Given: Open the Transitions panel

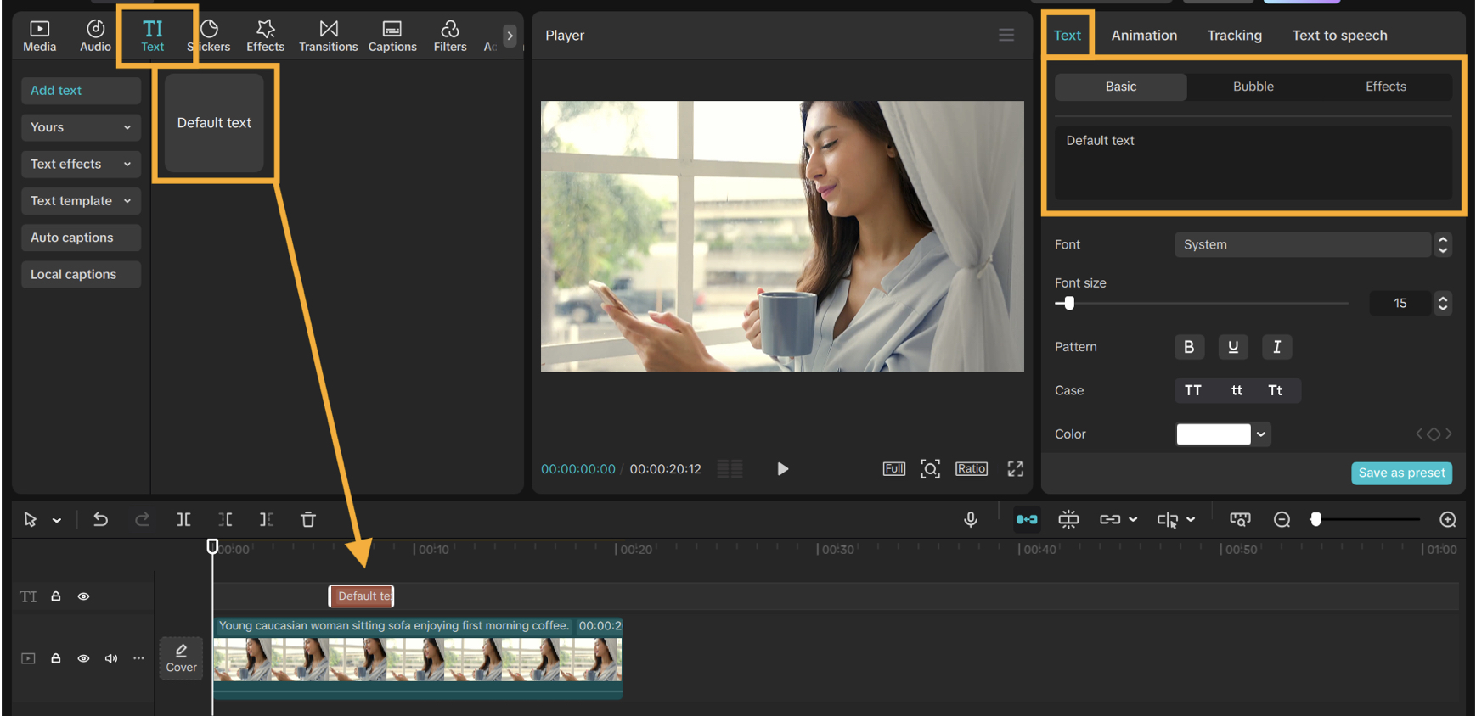Looking at the screenshot, I should pos(328,36).
